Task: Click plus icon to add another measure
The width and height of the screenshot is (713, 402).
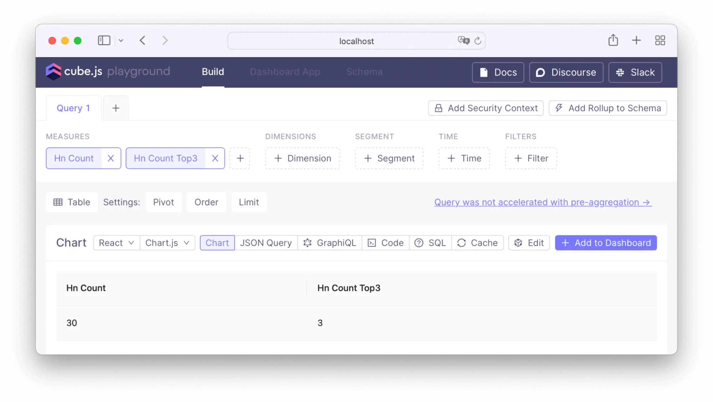Action: tap(240, 158)
